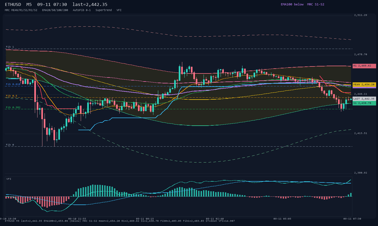Image resolution: width=378 pixels, height=226 pixels.
Task: Click the LAST 2,442.35 price tag
Action: tap(364, 99)
